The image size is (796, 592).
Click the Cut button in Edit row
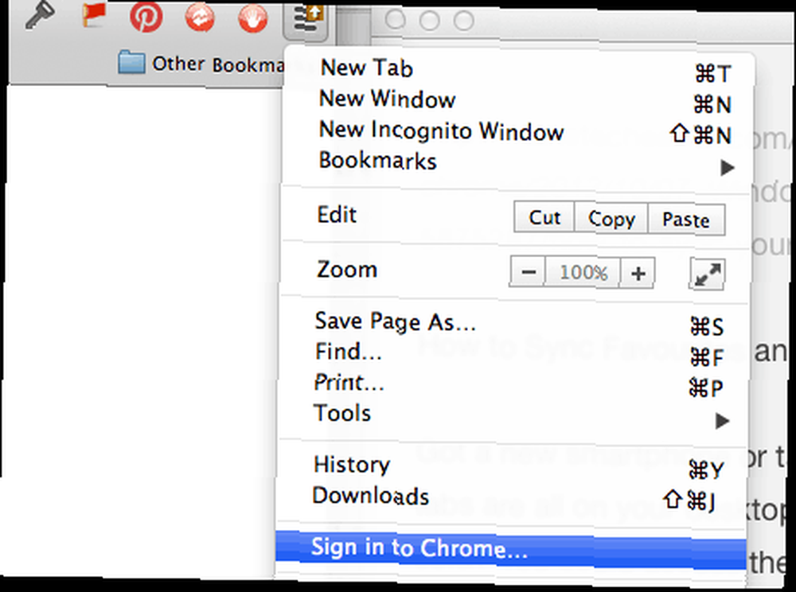544,217
